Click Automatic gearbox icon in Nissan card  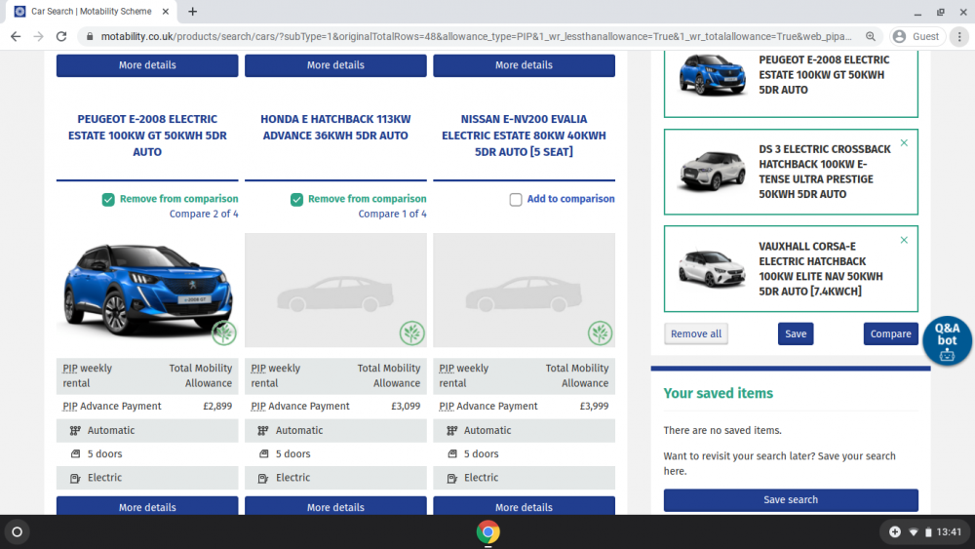click(452, 430)
